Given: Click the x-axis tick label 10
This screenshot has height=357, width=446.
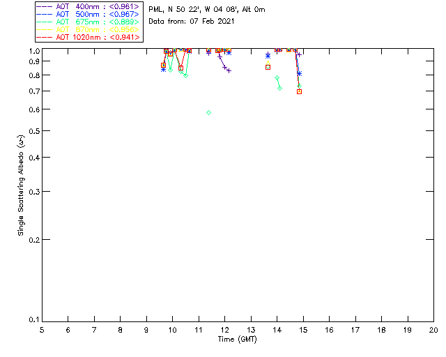Looking at the screenshot, I should (x=172, y=330).
